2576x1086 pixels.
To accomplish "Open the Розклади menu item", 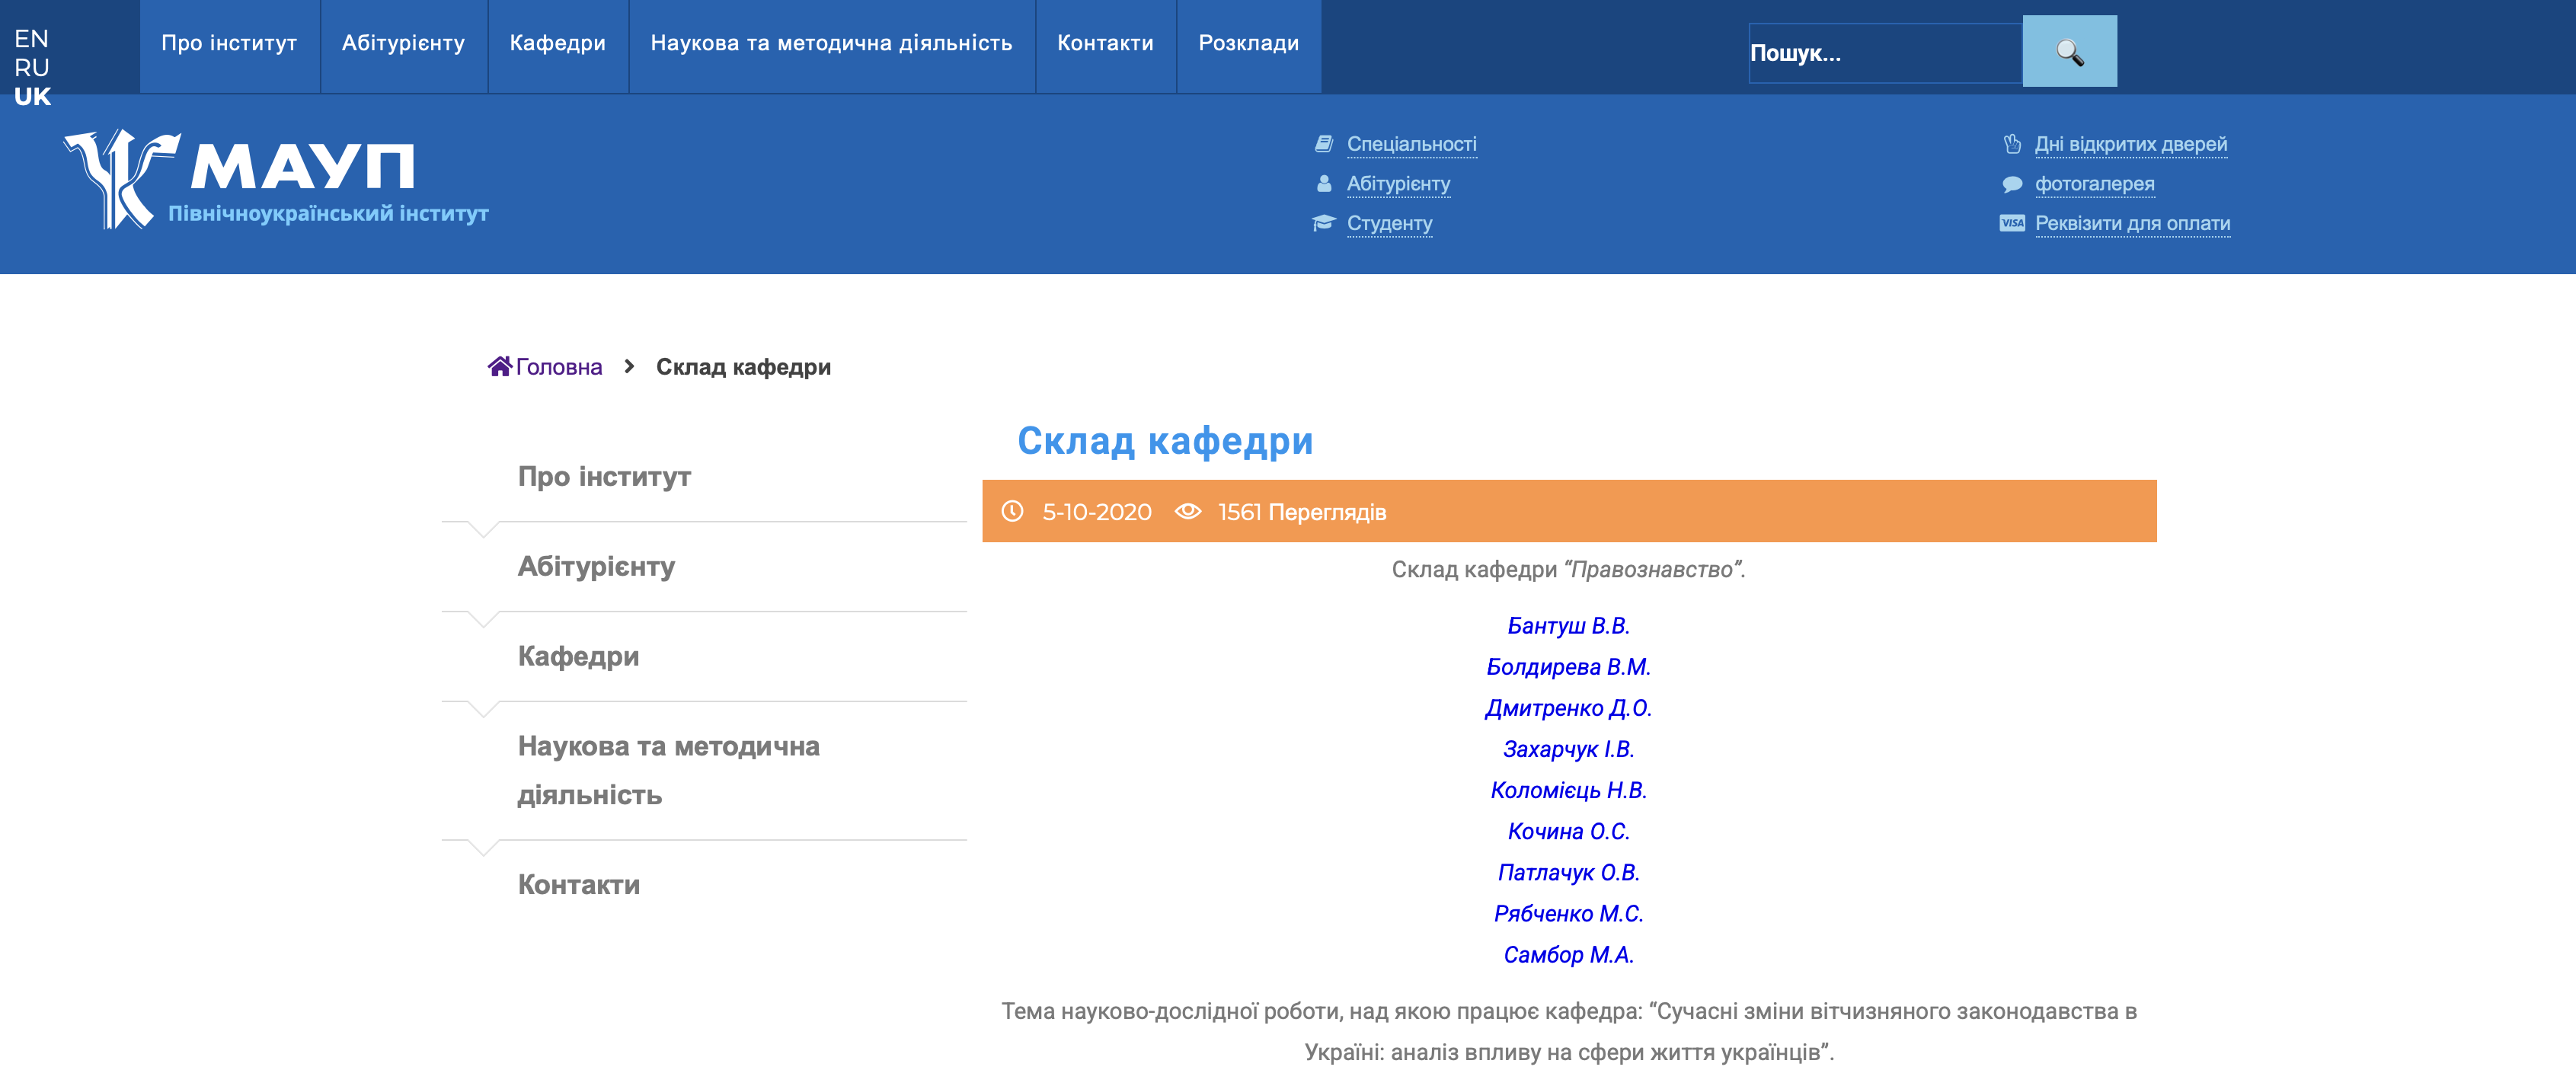I will pos(1248,44).
